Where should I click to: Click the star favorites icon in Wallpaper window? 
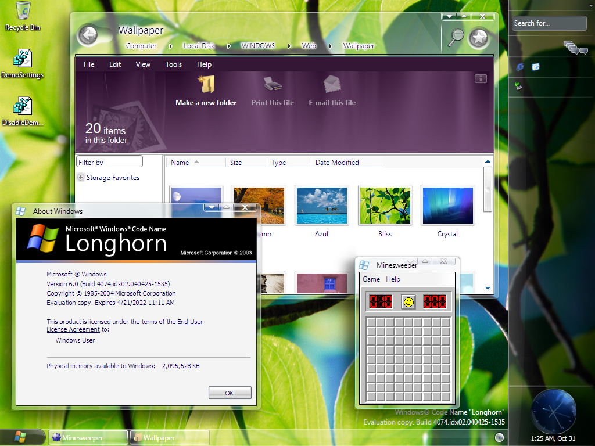pyautogui.click(x=479, y=38)
